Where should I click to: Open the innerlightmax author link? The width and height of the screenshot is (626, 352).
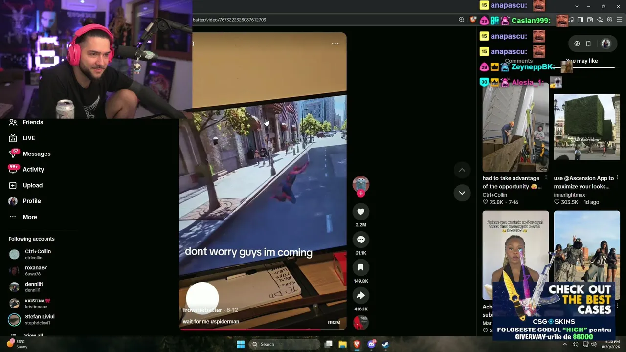tap(569, 195)
